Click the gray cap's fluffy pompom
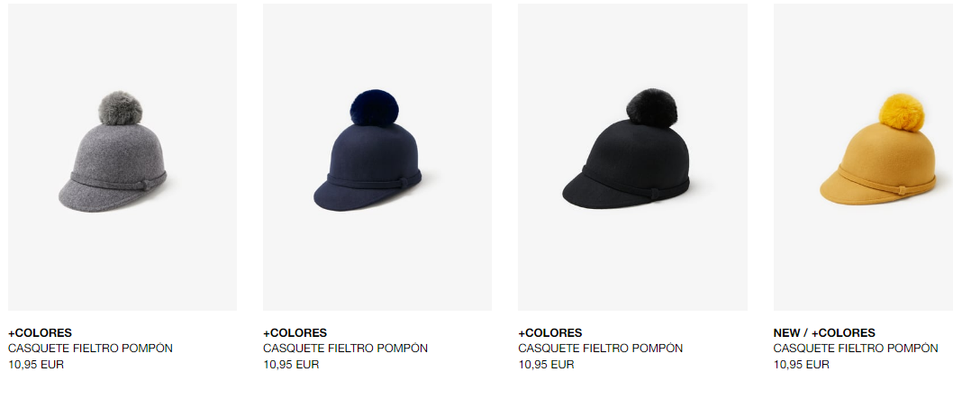This screenshot has height=399, width=953. click(121, 108)
